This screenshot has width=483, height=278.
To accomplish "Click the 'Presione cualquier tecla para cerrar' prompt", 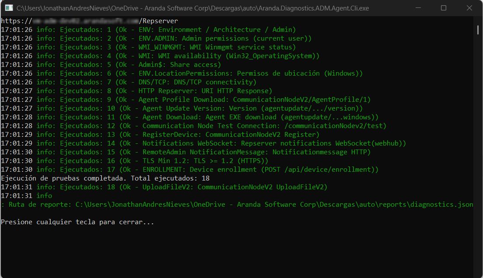I will point(77,222).
